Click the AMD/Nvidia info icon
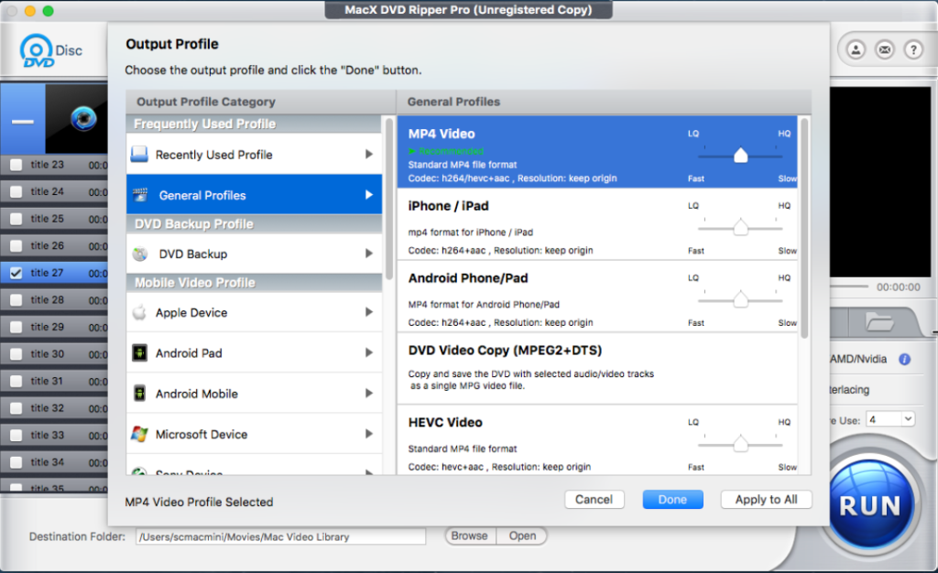The width and height of the screenshot is (938, 573). pos(904,359)
